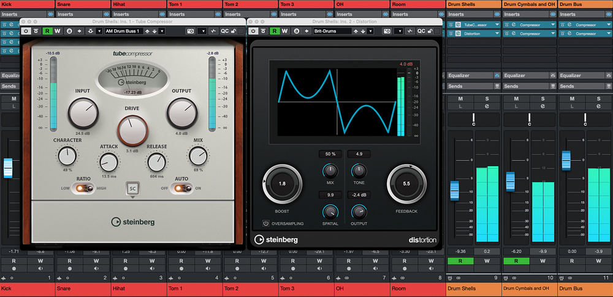Viewport: 613px width, 297px height.
Task: Click the Tube Compressor INPUT knob
Action: click(83, 114)
